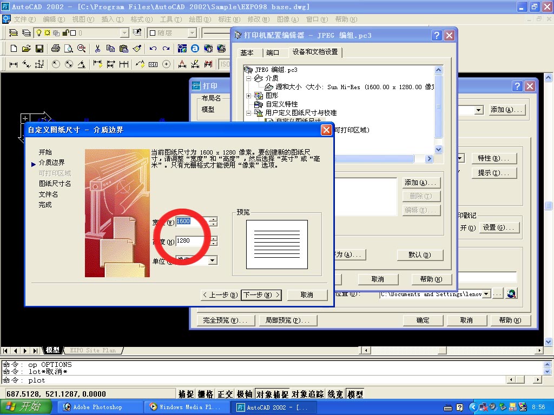Open the 视图 (View) menu
The width and height of the screenshot is (554, 415).
83,19
